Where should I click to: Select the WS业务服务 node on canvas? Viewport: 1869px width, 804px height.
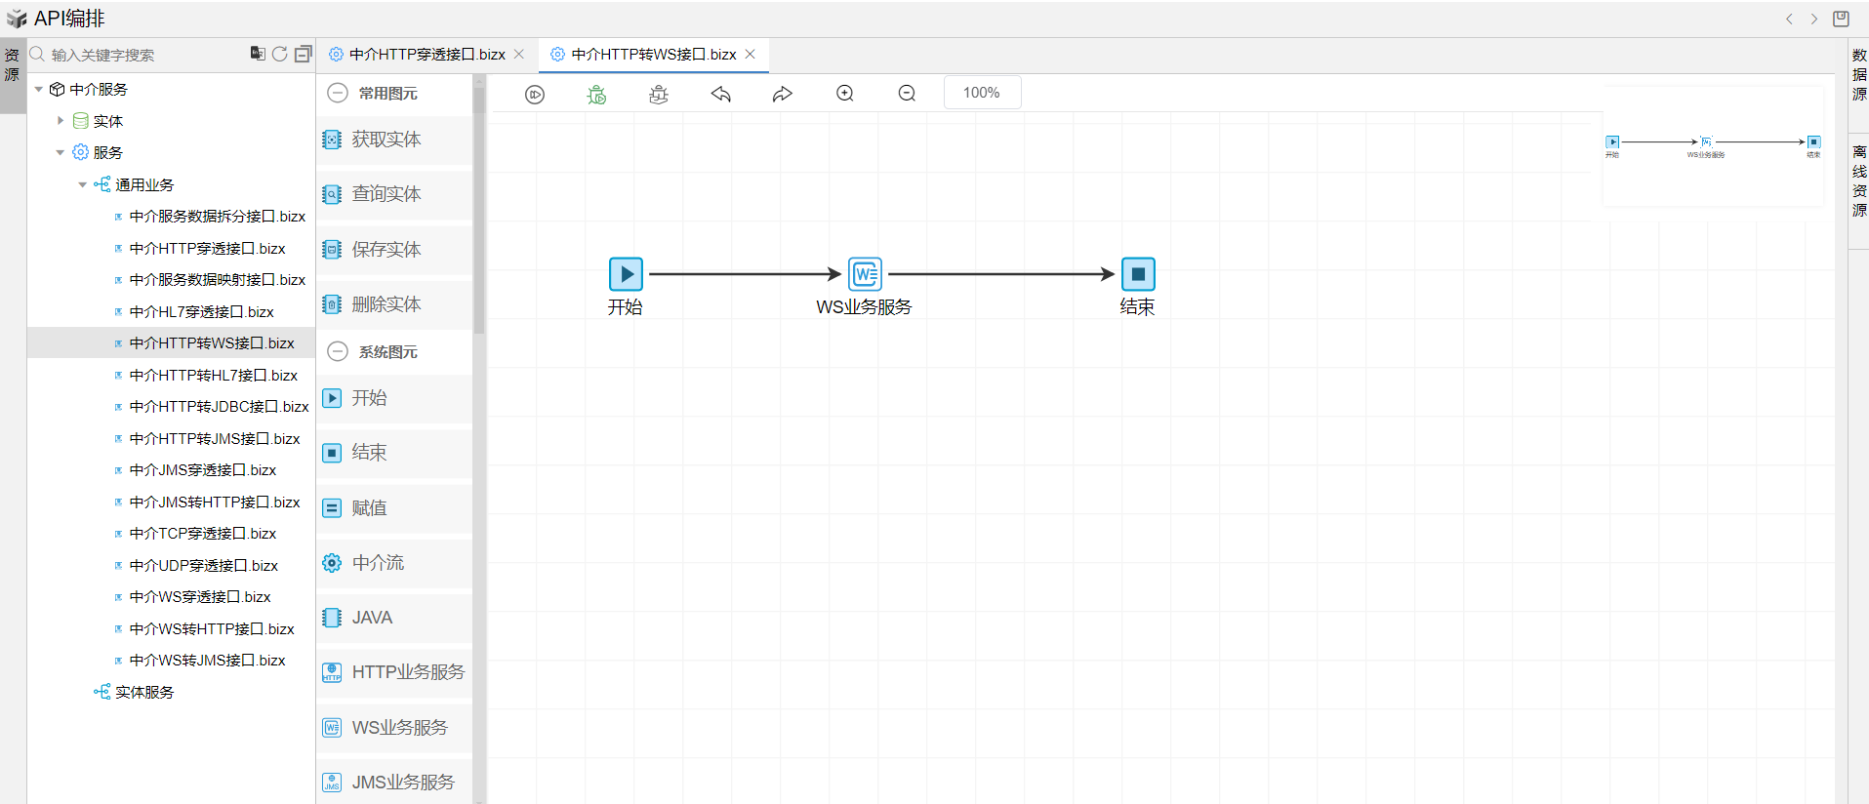click(x=865, y=274)
